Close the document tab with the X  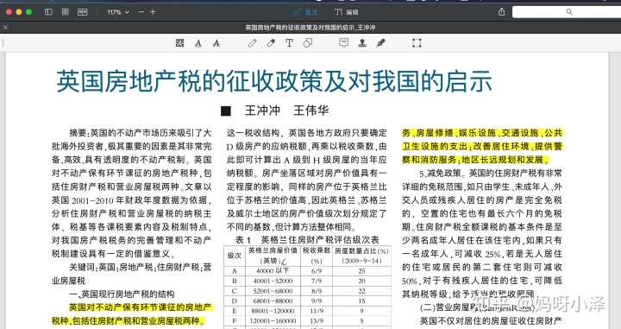(5, 28)
